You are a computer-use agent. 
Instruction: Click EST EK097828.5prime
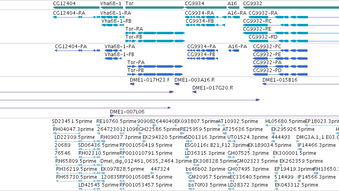[122, 169]
